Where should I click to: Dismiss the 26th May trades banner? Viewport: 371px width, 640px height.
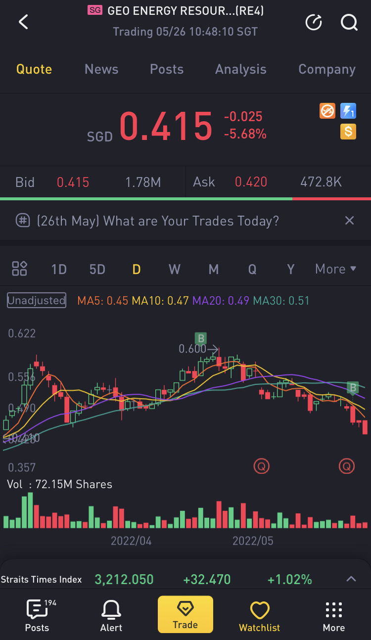click(x=349, y=221)
